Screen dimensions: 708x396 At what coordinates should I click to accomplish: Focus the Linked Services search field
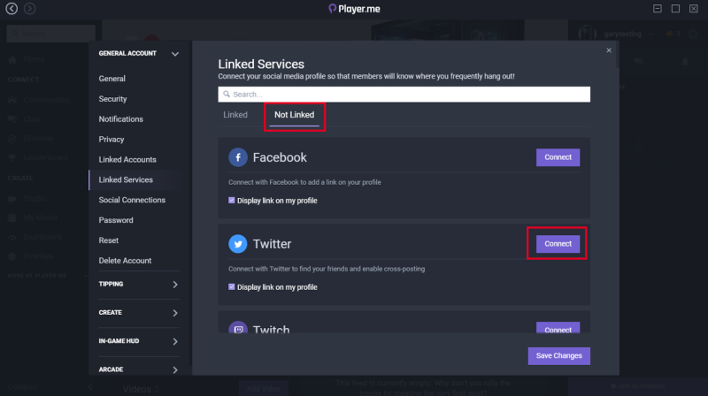pyautogui.click(x=404, y=95)
